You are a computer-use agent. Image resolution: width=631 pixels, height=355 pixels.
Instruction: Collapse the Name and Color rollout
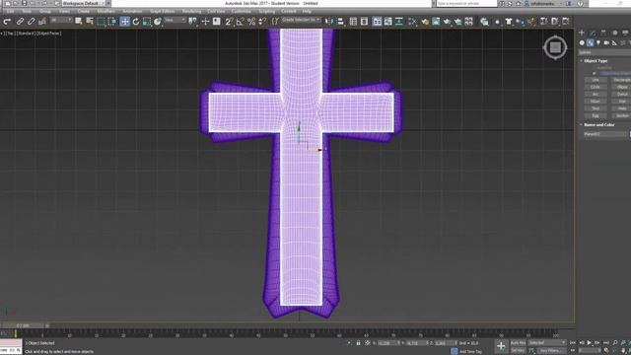coord(598,125)
